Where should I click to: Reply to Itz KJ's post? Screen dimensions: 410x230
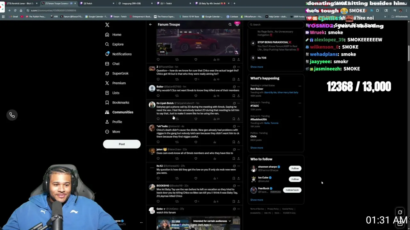point(158,178)
